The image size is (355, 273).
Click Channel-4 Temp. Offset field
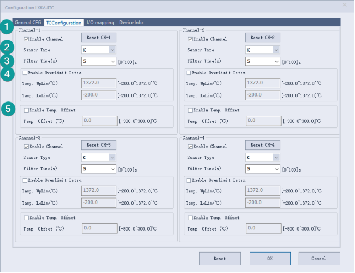coord(263,228)
